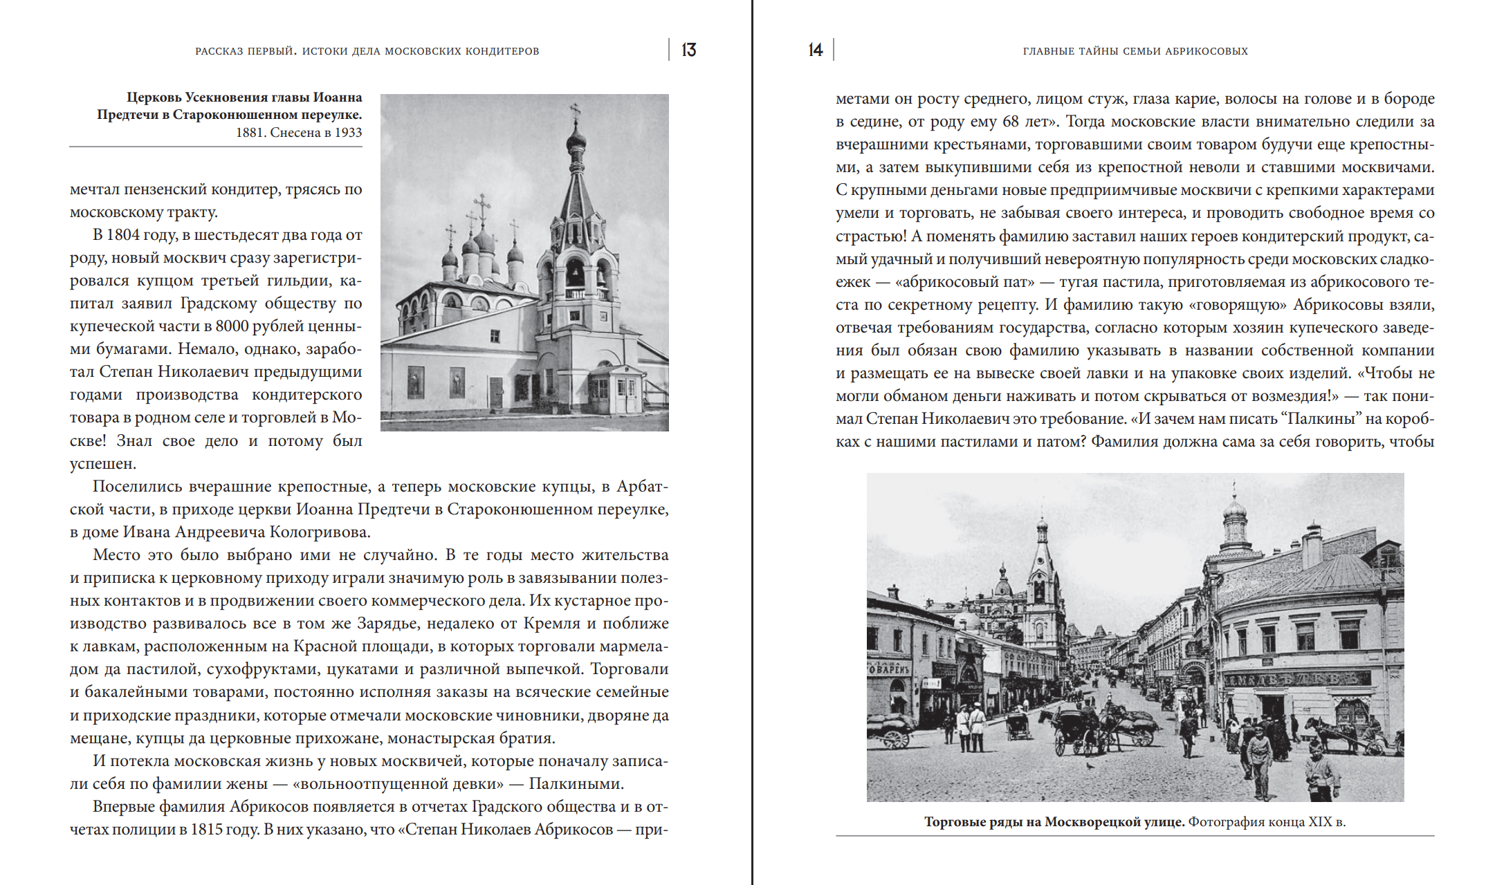Click the paragraph starting 'И потекла московская жизнь'
This screenshot has width=1504, height=885.
click(369, 772)
